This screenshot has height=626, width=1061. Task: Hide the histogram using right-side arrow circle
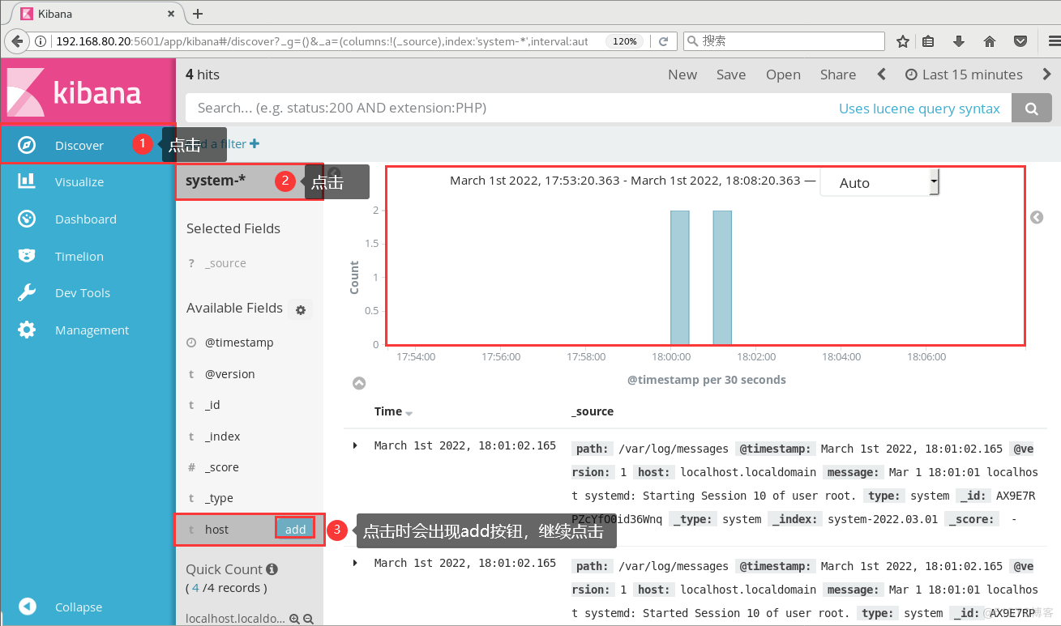1037,217
